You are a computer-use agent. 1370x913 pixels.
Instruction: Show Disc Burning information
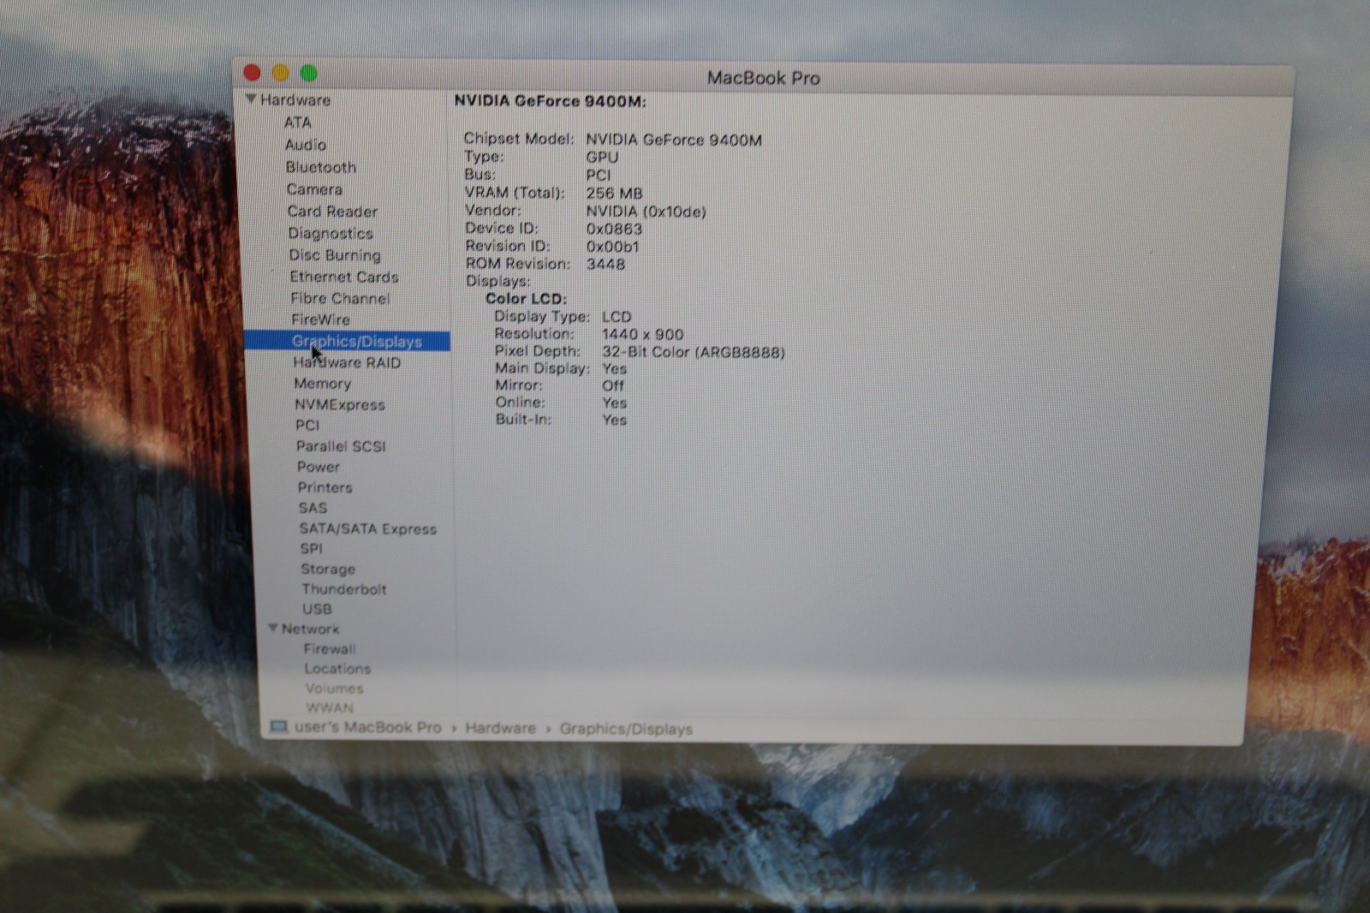point(335,255)
